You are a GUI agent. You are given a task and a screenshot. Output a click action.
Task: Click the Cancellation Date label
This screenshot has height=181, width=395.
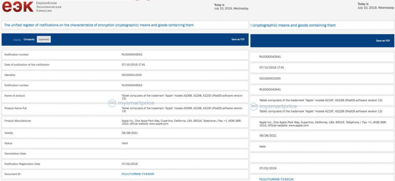pyautogui.click(x=15, y=153)
